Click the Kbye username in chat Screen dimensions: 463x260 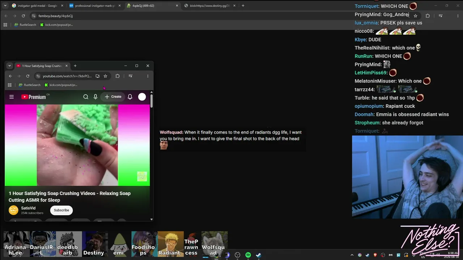(x=360, y=40)
